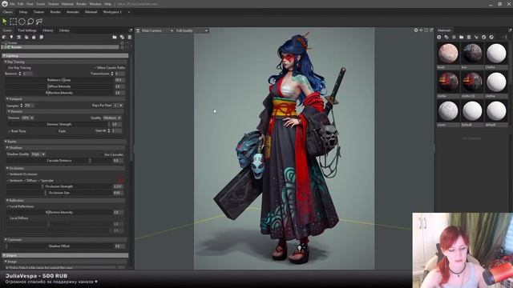
Task: Add a light using the bulb icon
Action: [x=11, y=38]
